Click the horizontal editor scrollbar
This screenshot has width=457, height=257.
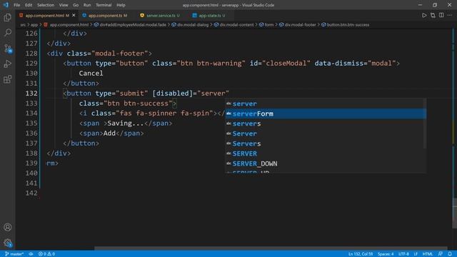point(271,248)
